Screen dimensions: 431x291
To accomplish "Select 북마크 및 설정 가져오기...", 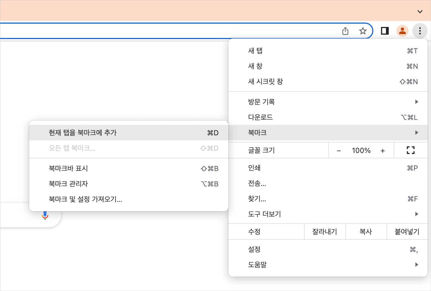I will pyautogui.click(x=129, y=199).
